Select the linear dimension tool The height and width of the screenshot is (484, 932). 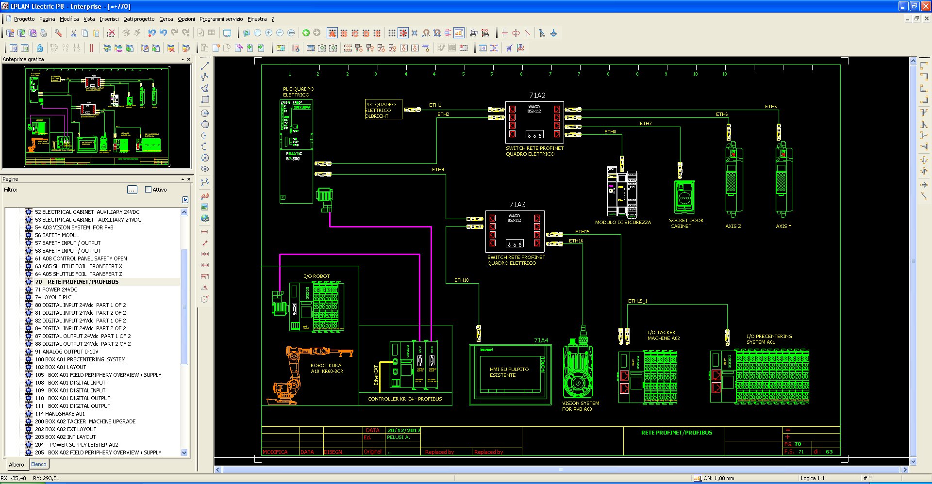(205, 232)
